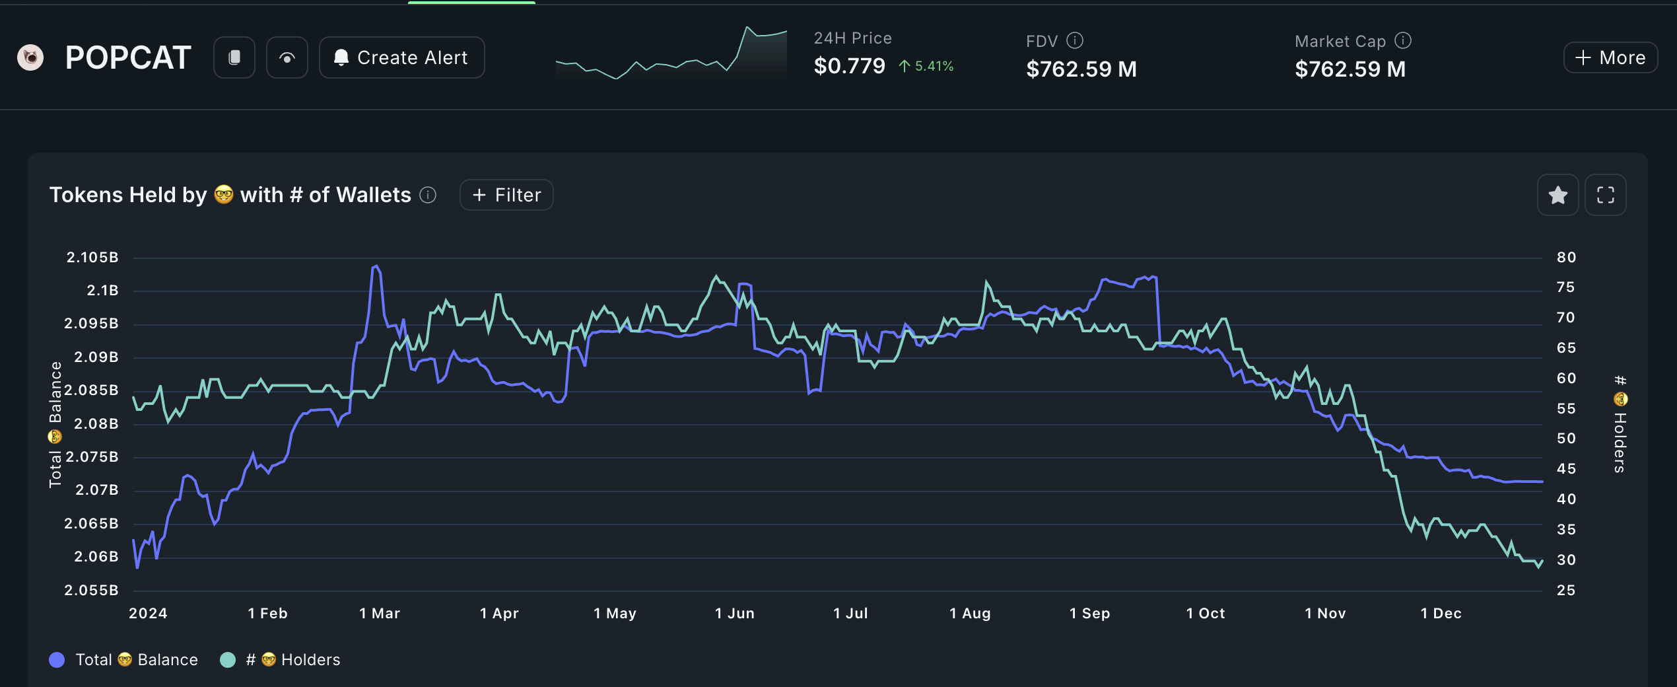Click the 1 Jun x-axis label
Viewport: 1677px width, 687px height.
click(x=735, y=613)
